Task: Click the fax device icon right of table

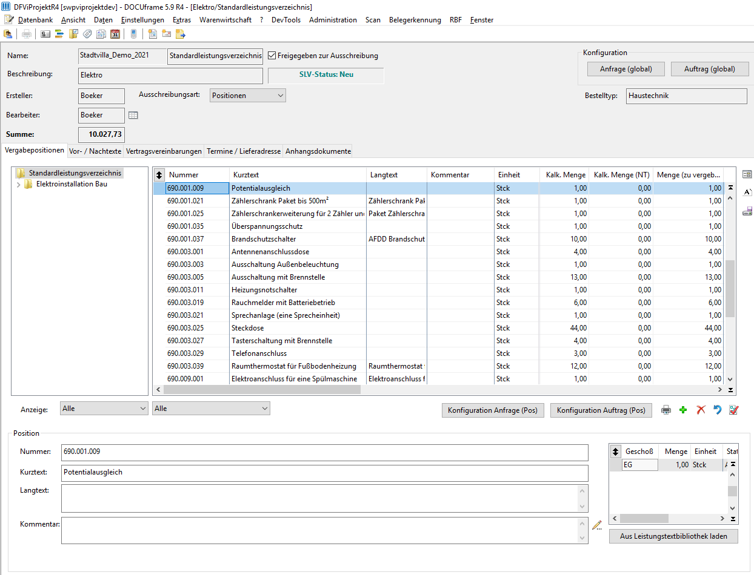Action: (x=747, y=211)
